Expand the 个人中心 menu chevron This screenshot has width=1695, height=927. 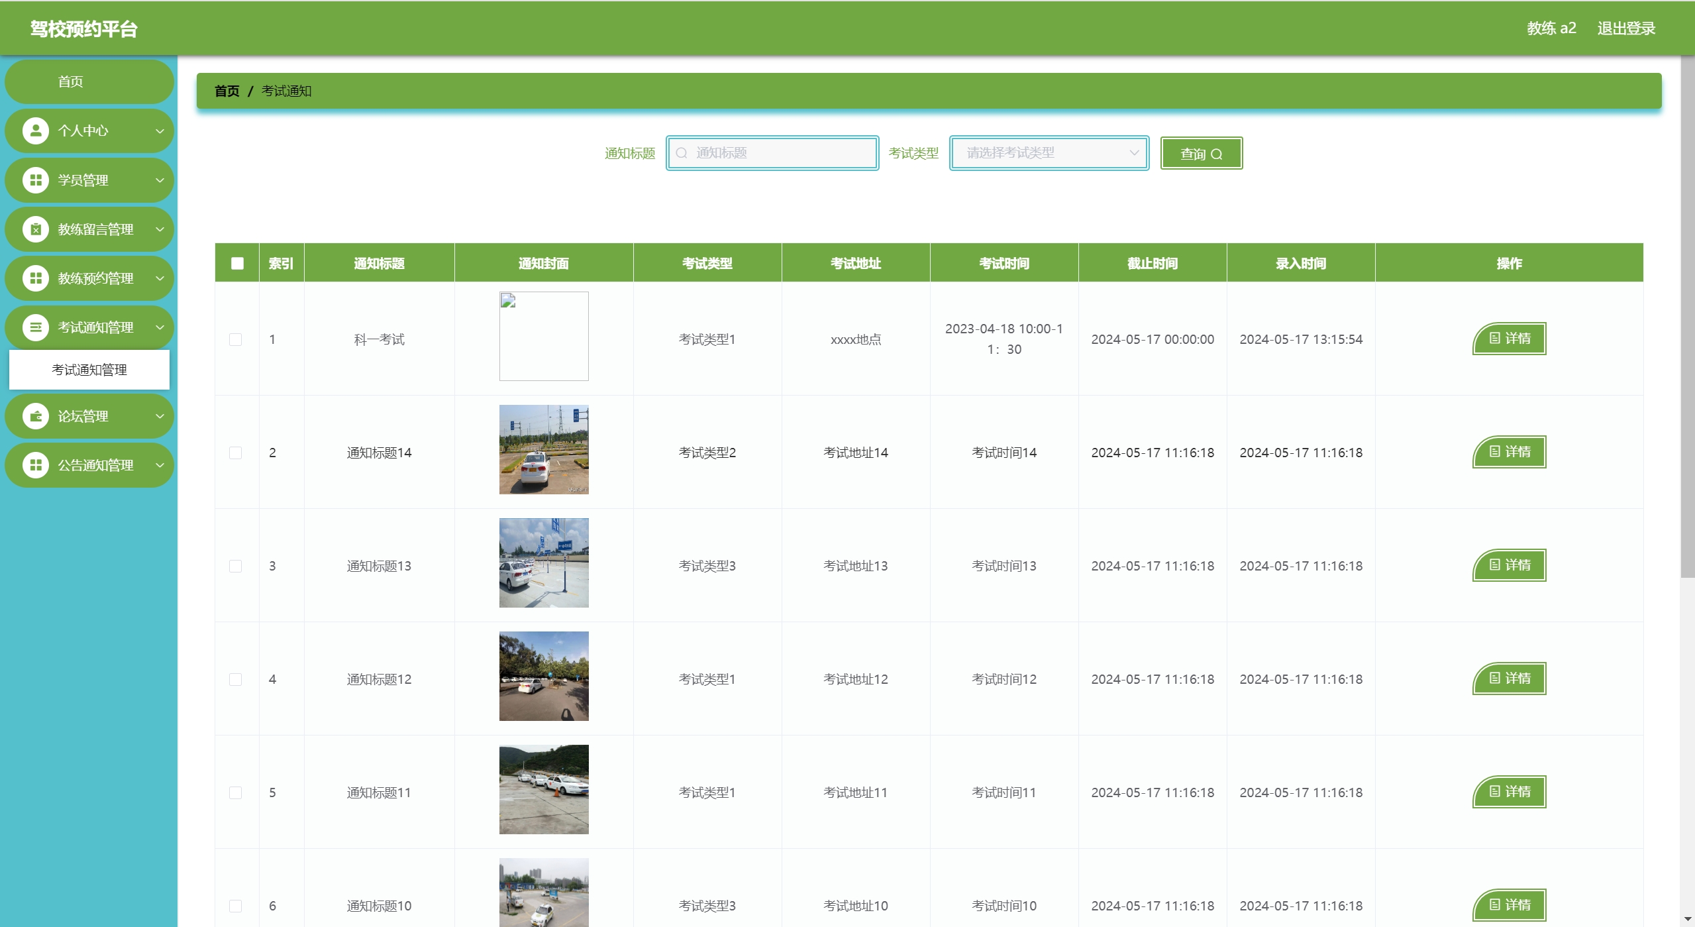160,131
